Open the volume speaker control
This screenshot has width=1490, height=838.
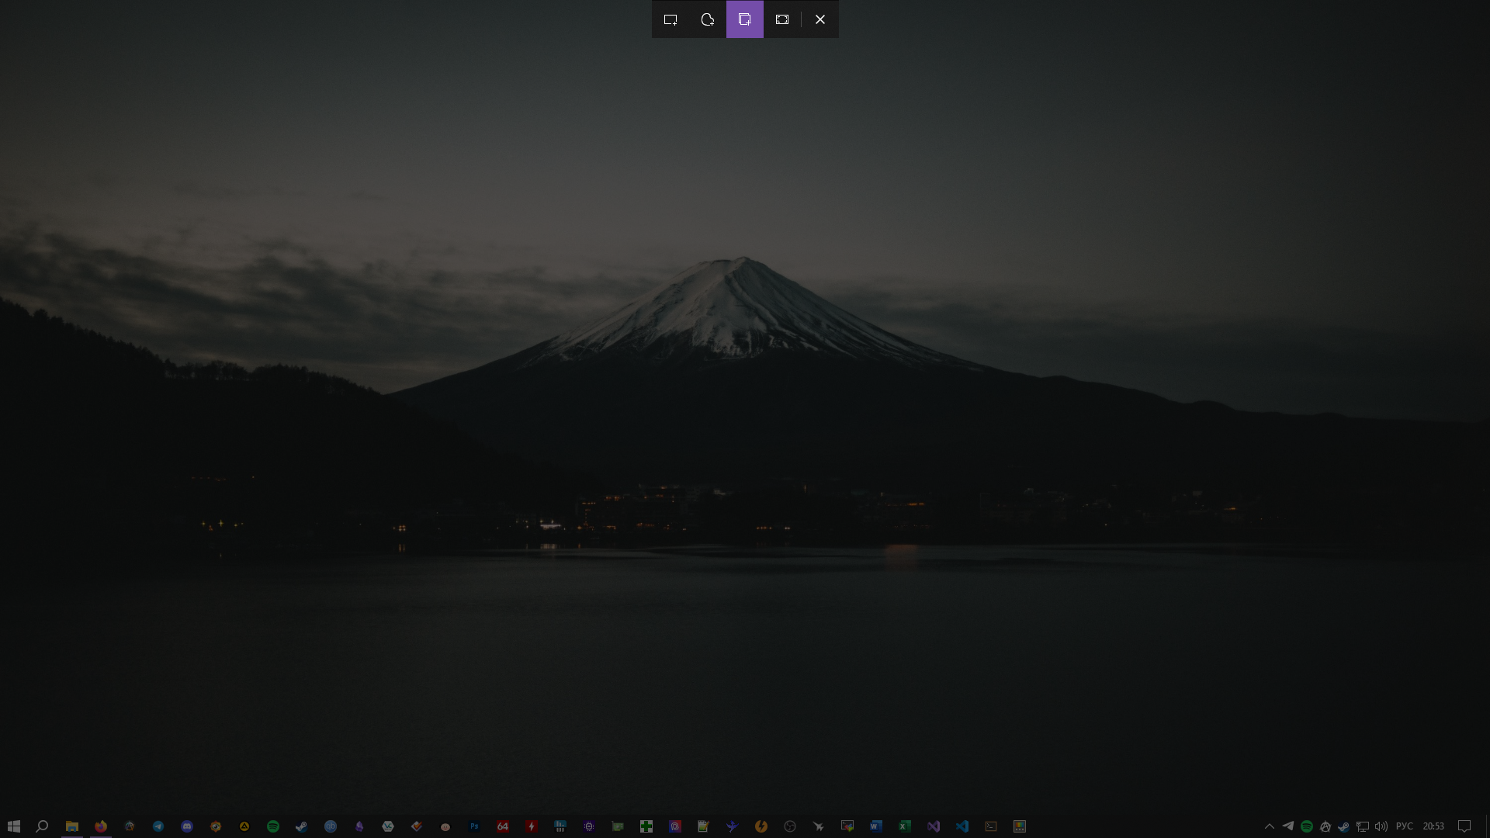tap(1381, 826)
